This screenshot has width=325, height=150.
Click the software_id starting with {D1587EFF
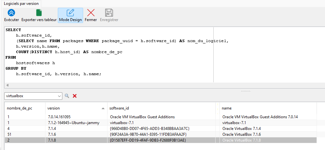[162, 140]
